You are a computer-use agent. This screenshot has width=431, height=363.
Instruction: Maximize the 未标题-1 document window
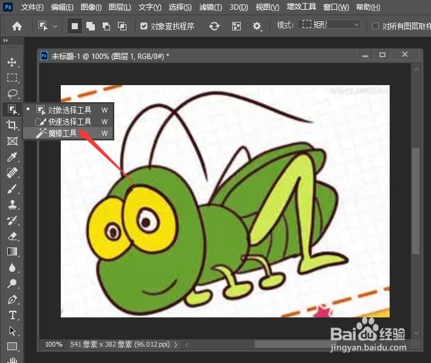tap(382, 55)
